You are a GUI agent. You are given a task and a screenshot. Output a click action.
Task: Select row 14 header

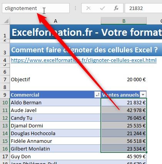click(5, 133)
